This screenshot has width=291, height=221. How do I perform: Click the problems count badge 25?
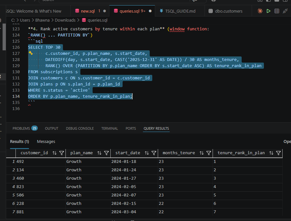35,128
